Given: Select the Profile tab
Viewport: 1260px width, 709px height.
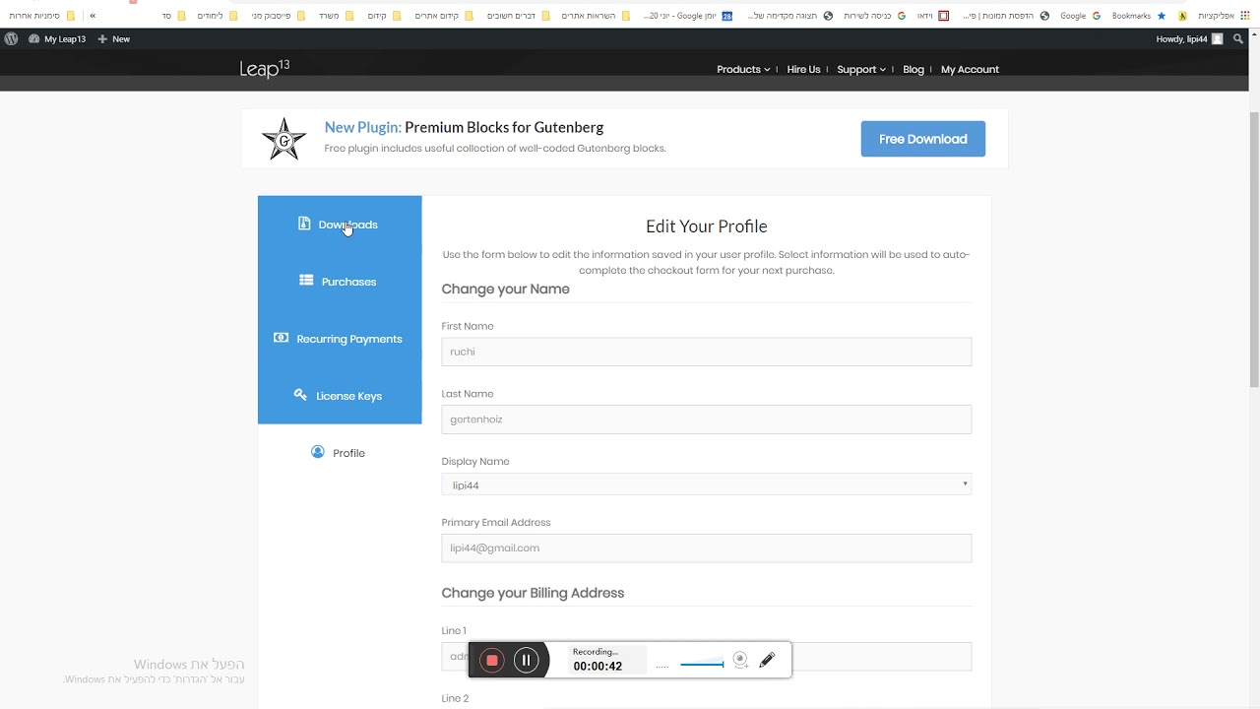Looking at the screenshot, I should coord(340,453).
